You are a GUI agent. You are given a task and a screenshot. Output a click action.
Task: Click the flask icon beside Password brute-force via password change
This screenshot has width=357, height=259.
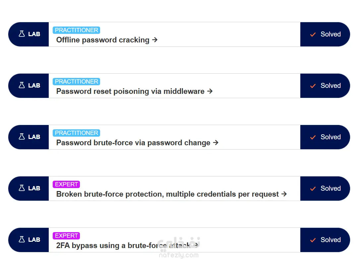[x=22, y=137]
